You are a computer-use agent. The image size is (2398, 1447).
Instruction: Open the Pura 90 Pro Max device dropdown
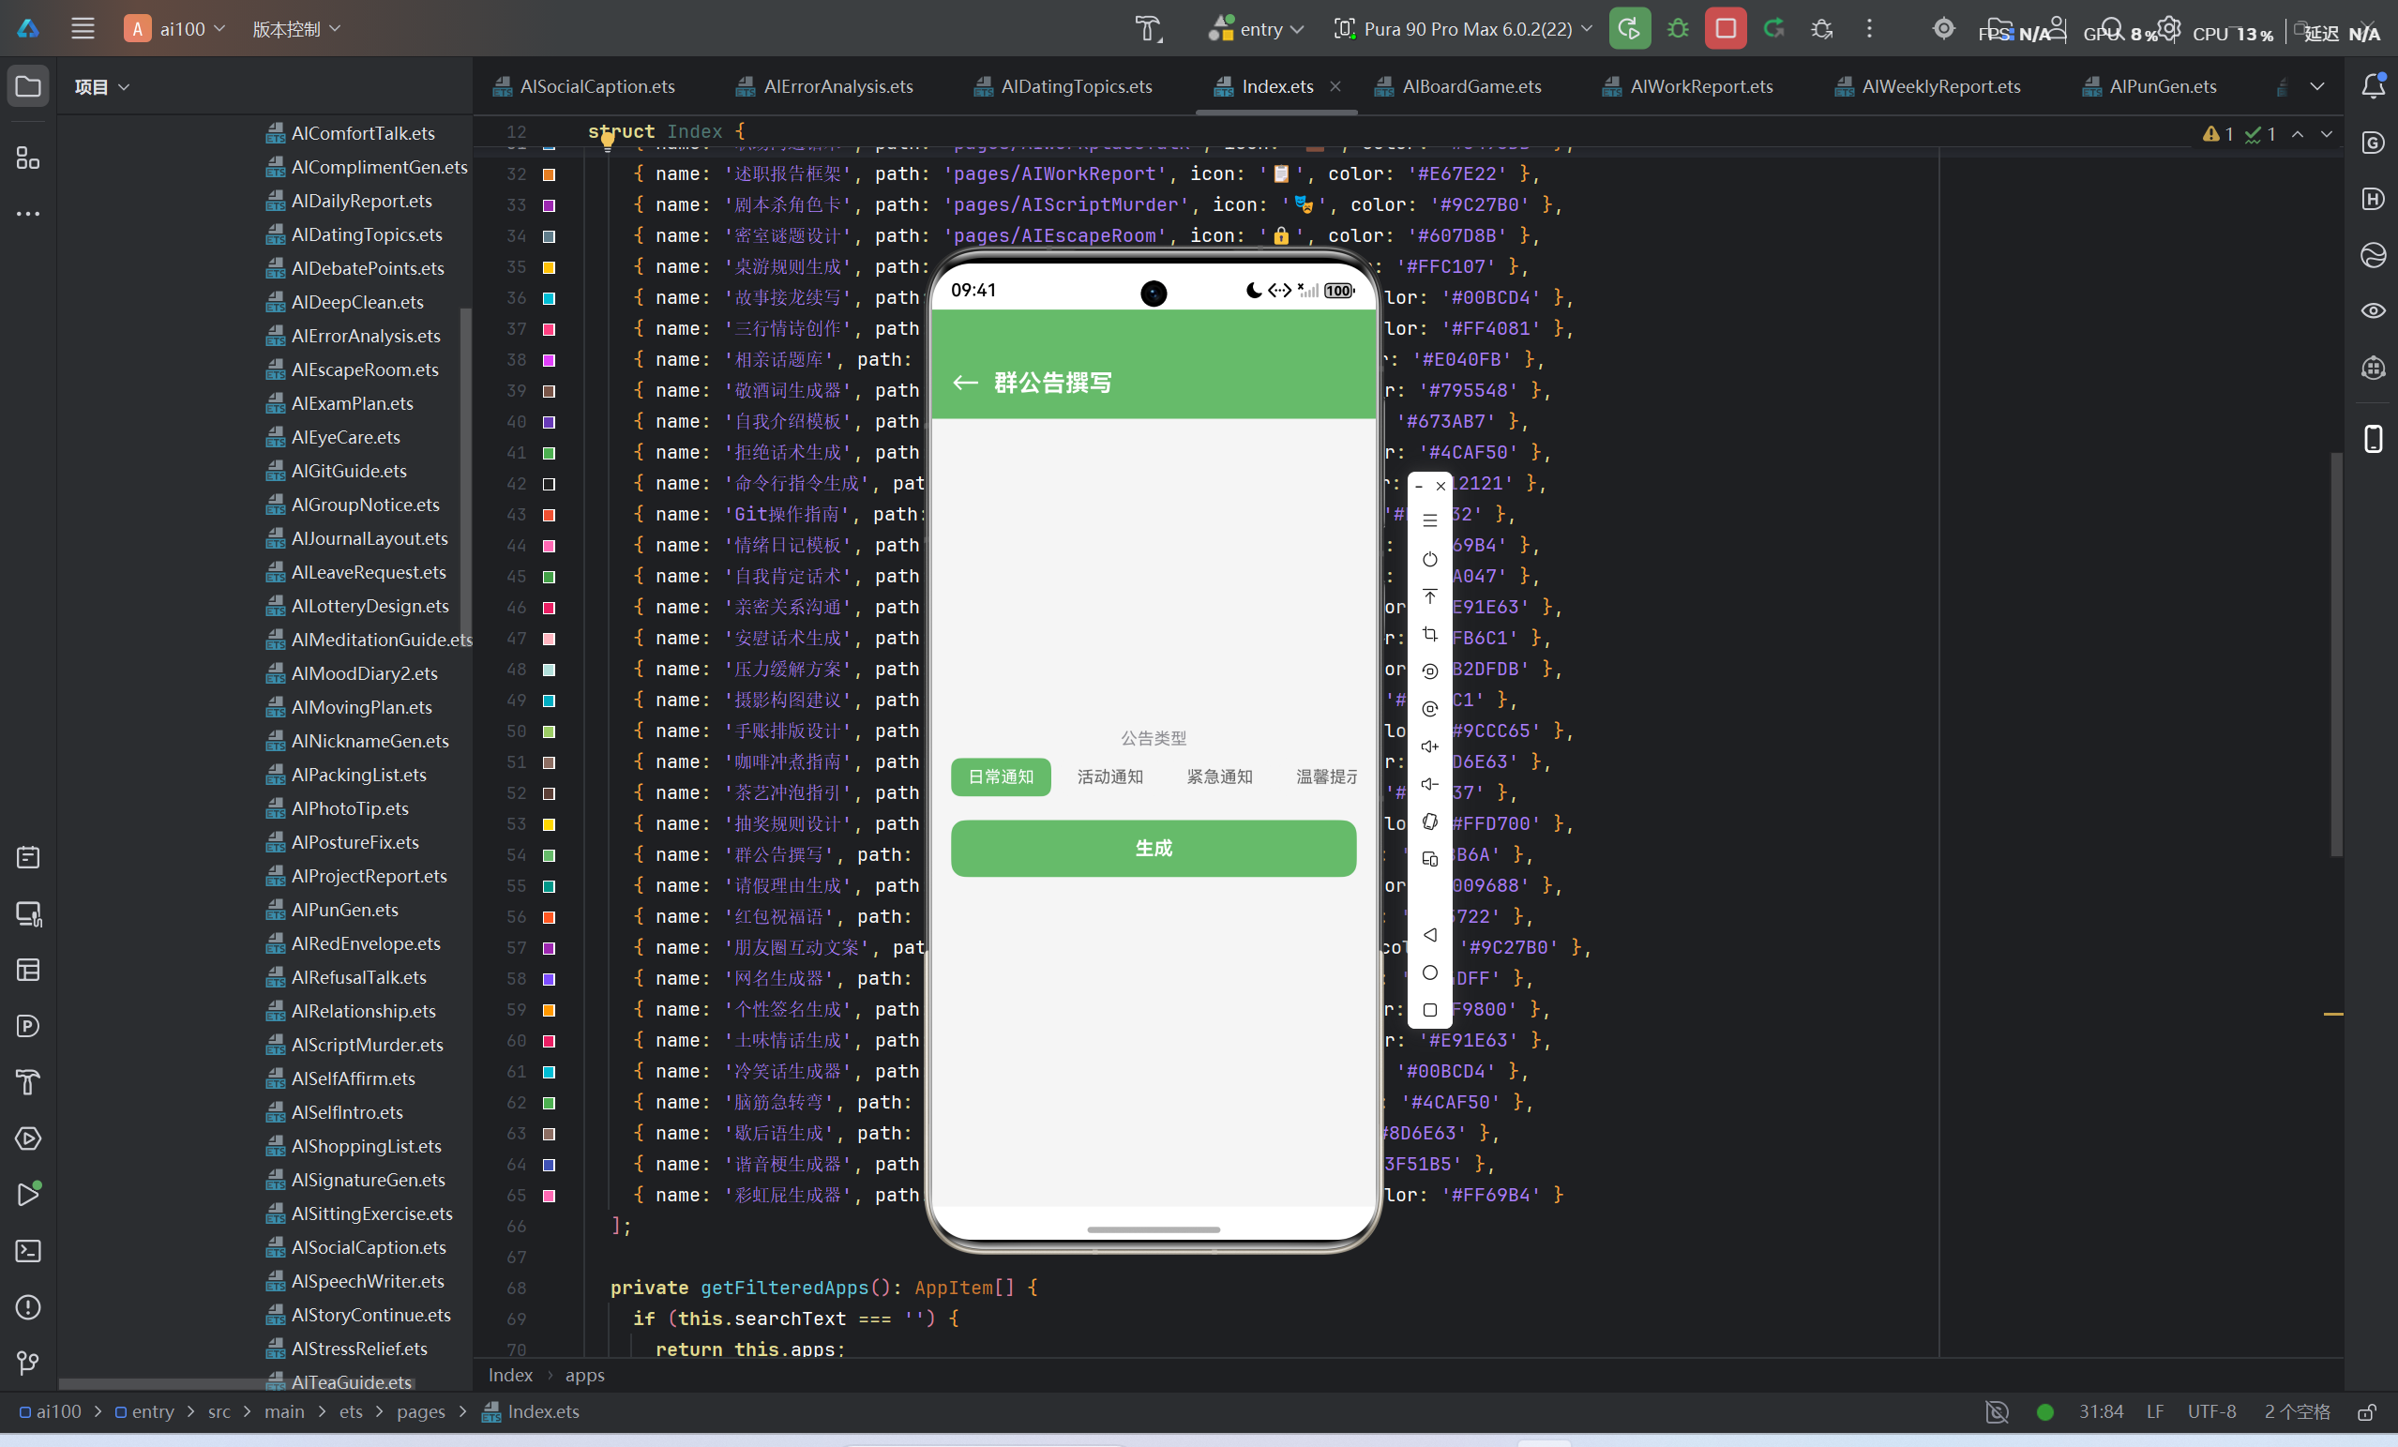tap(1463, 28)
